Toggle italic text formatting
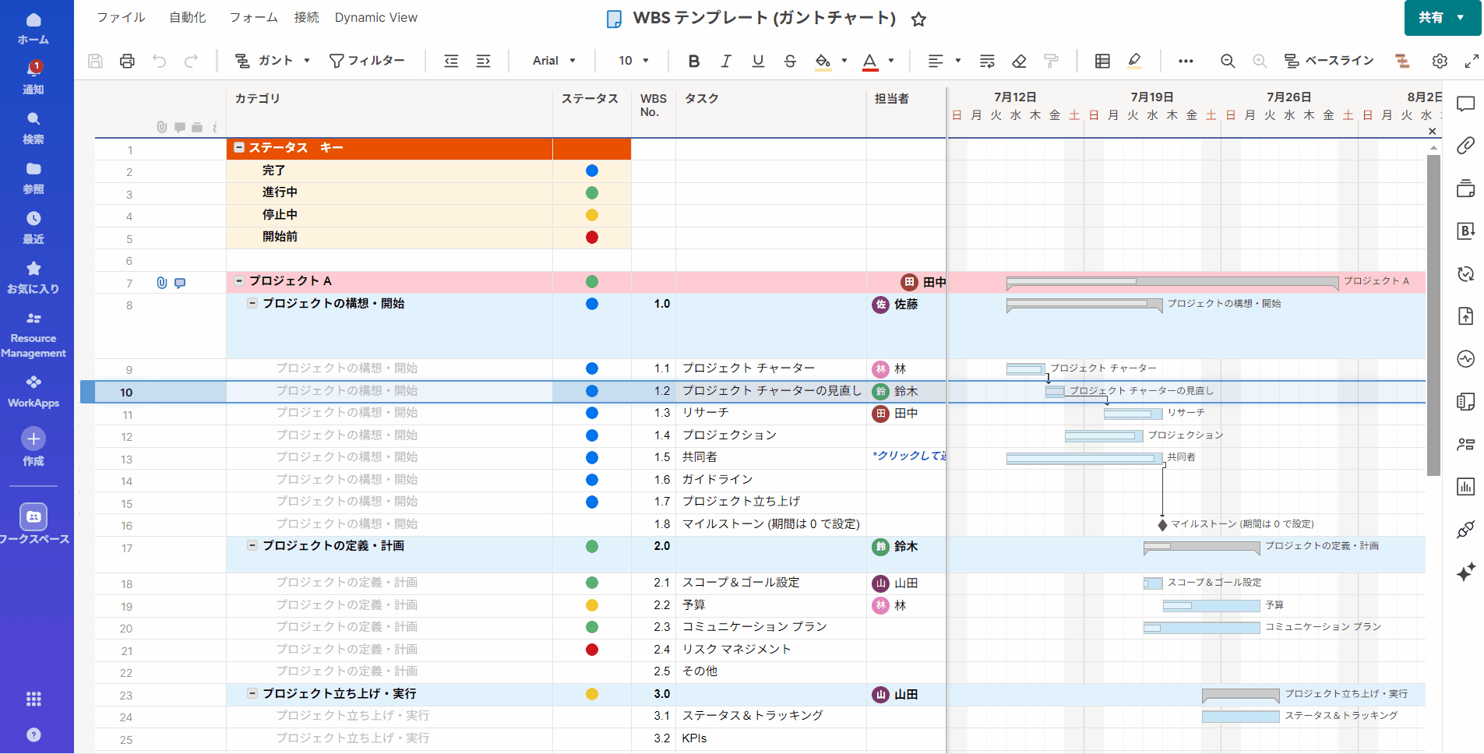The image size is (1484, 754). click(x=726, y=61)
